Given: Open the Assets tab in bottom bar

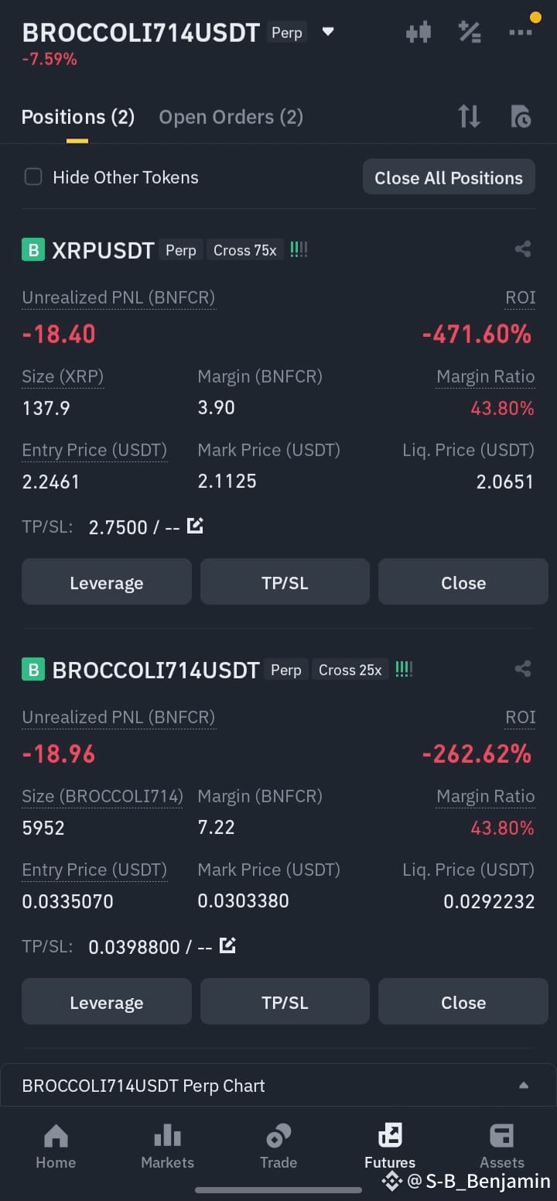Looking at the screenshot, I should click(x=501, y=1147).
